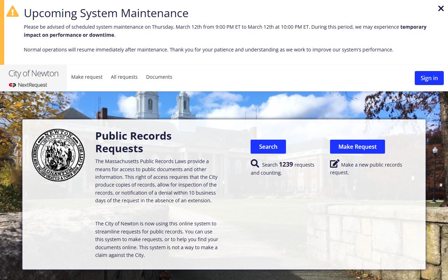
Task: Open the All requests nav item
Action: tap(124, 77)
